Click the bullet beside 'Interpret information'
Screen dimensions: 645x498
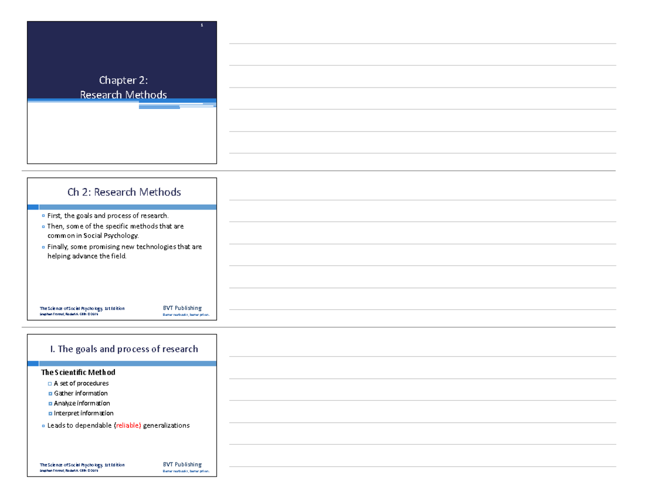point(50,414)
